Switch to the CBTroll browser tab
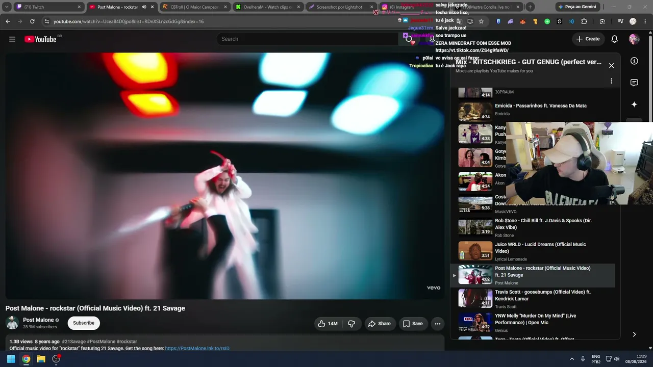The height and width of the screenshot is (367, 653). pyautogui.click(x=194, y=7)
